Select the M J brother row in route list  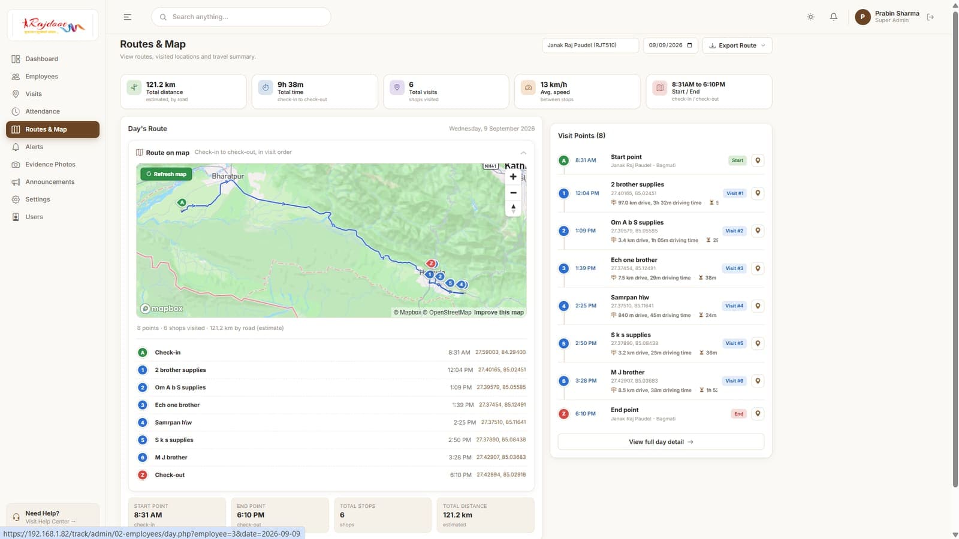(331, 458)
